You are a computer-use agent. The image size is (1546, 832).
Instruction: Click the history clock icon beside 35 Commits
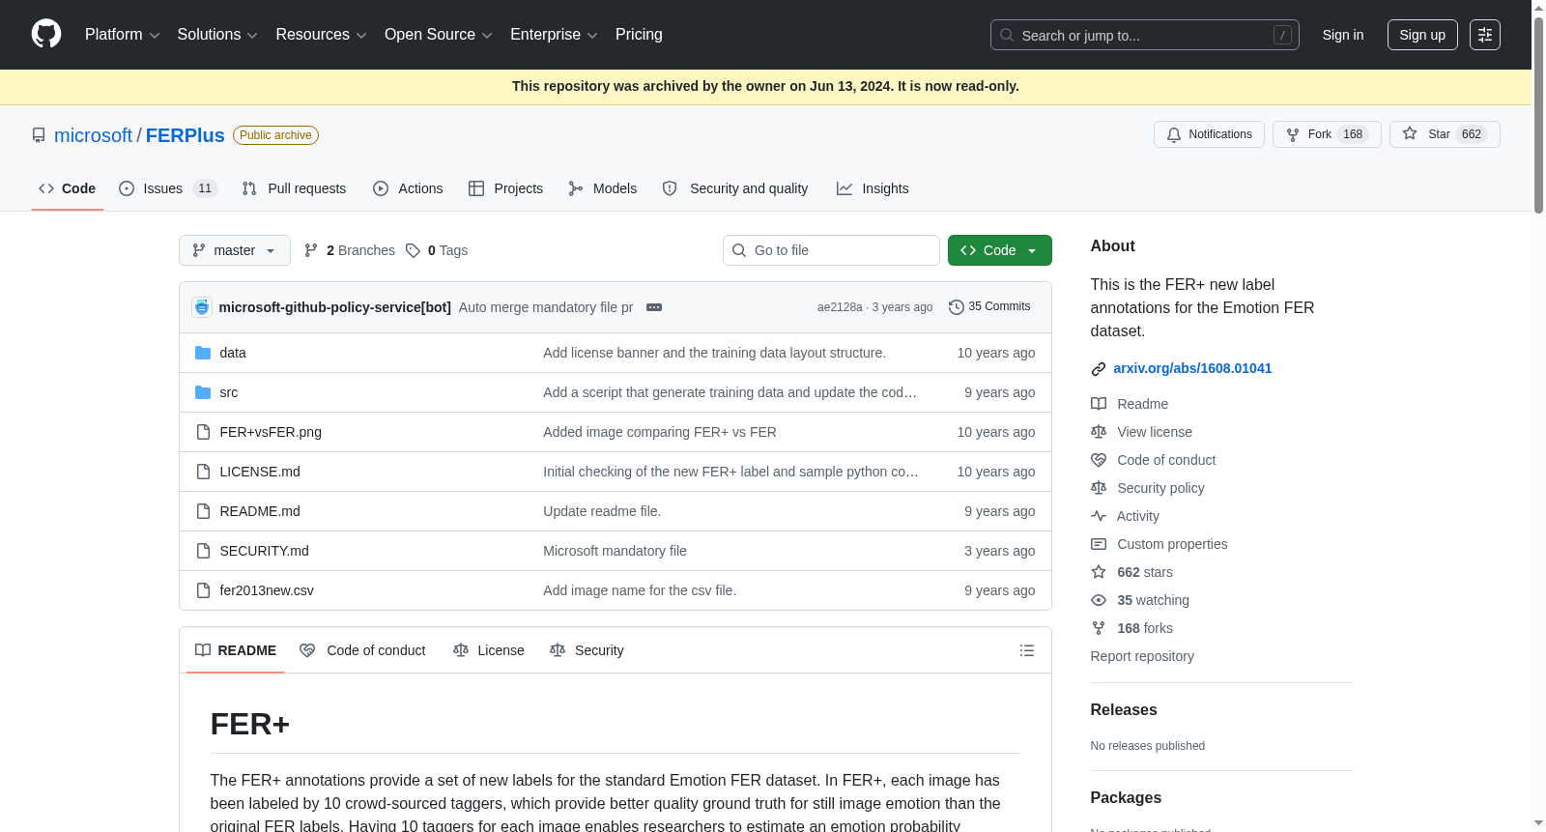tap(957, 307)
